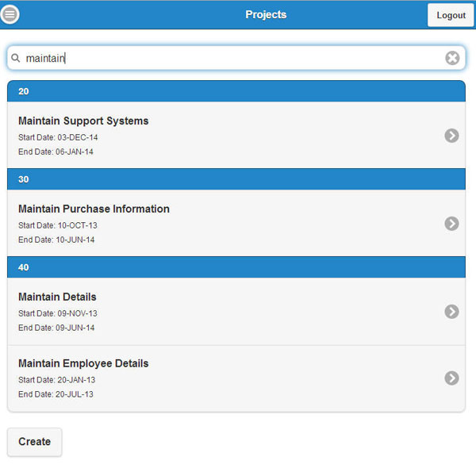Open the Maintain Support Systems project
Viewport: 476px width, 472px height.
click(83, 121)
